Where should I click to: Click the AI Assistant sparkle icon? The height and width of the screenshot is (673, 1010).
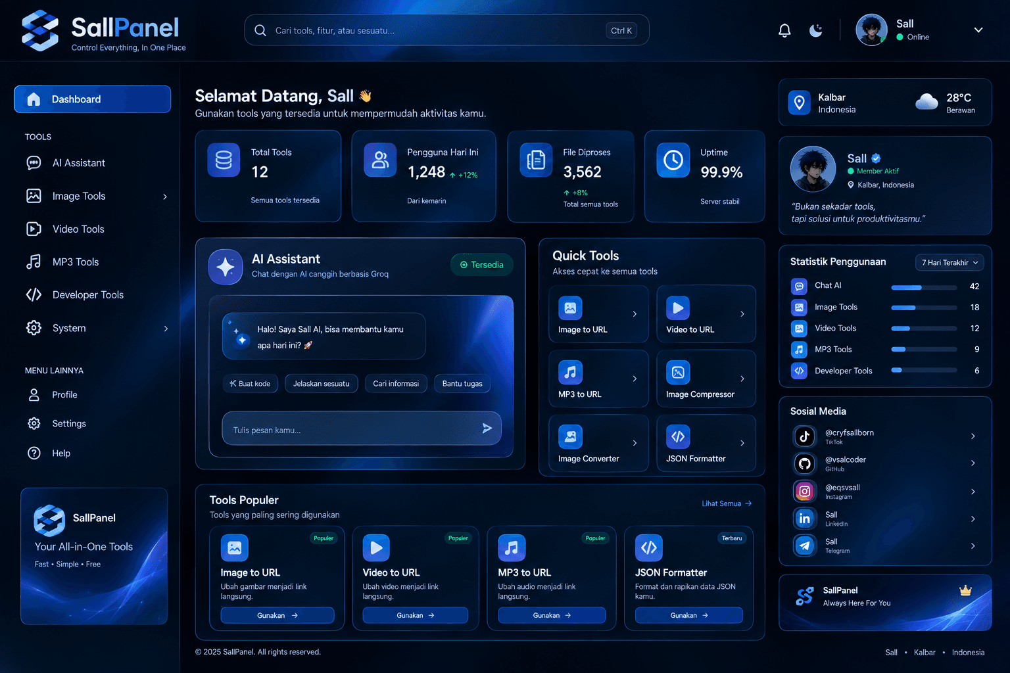click(x=226, y=267)
